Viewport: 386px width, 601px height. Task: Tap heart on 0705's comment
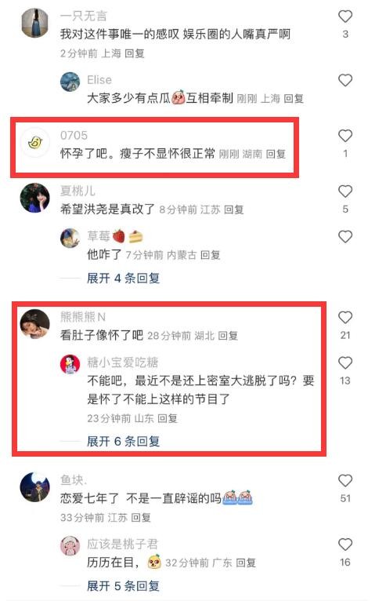coord(345,136)
